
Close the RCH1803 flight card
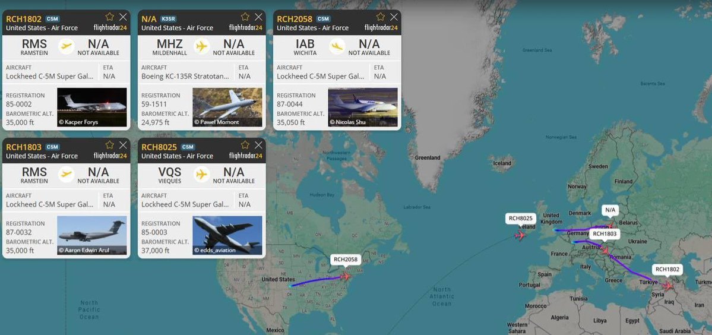pyautogui.click(x=123, y=145)
